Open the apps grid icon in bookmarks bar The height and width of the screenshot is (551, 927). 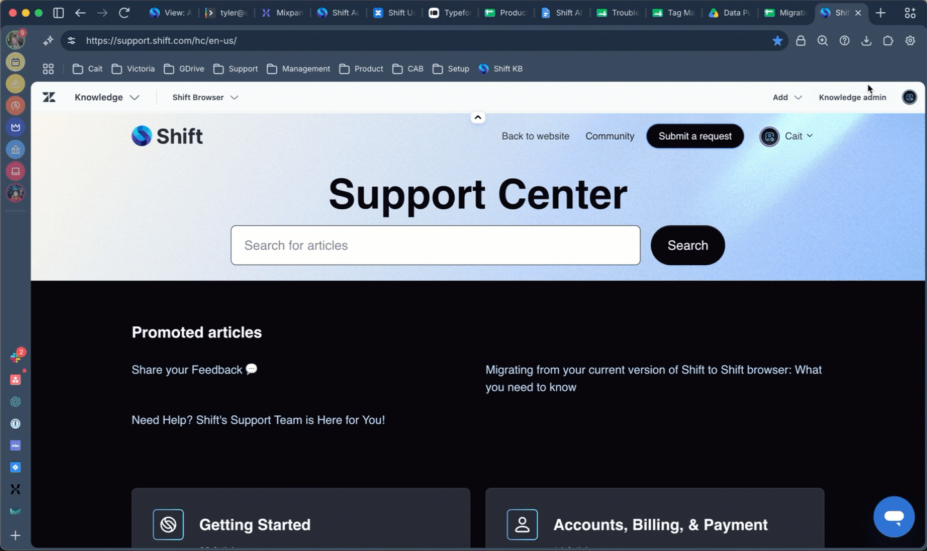tap(48, 69)
